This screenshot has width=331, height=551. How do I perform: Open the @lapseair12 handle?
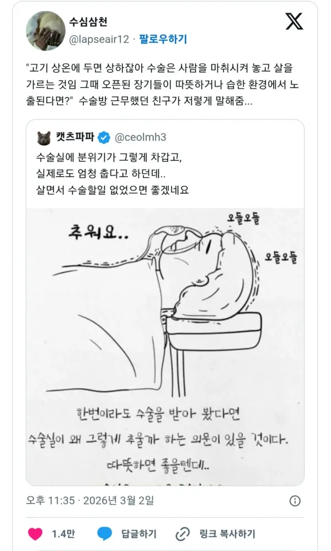[x=99, y=39]
